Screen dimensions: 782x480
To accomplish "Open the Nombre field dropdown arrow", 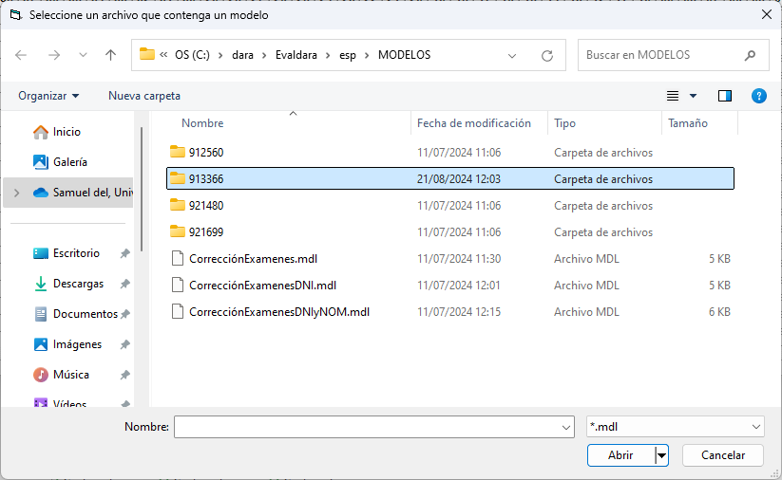I will 566,427.
